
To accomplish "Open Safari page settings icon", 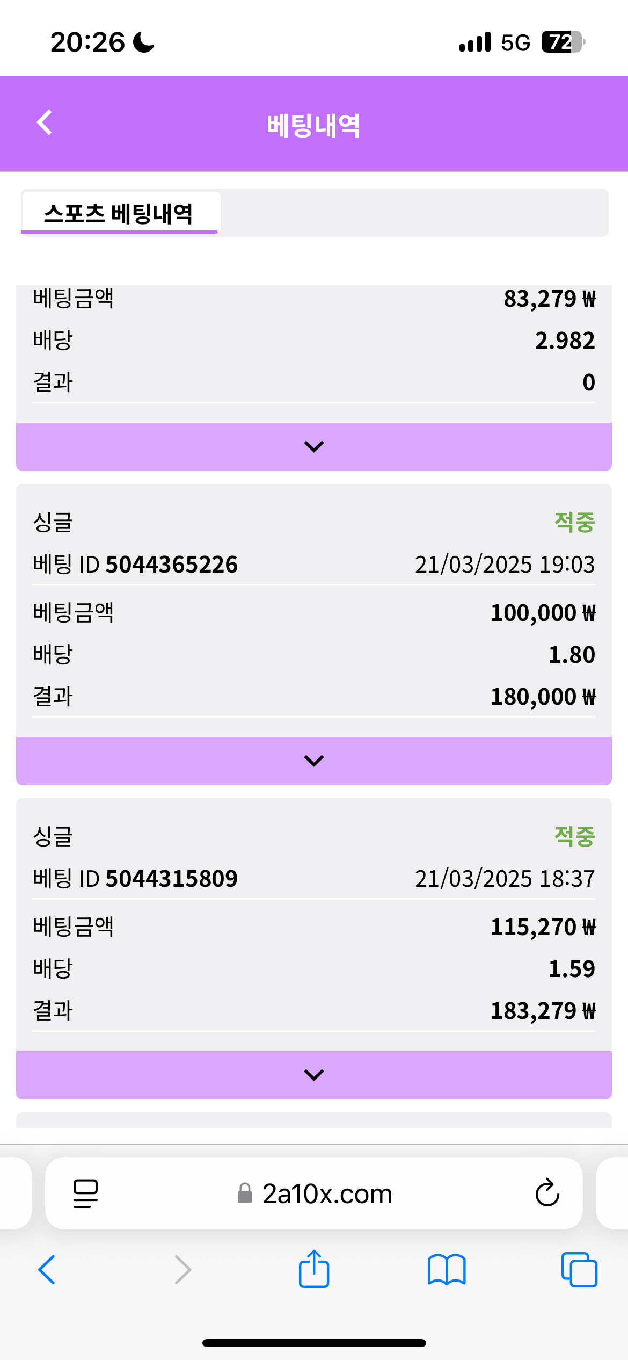I will click(x=85, y=1193).
